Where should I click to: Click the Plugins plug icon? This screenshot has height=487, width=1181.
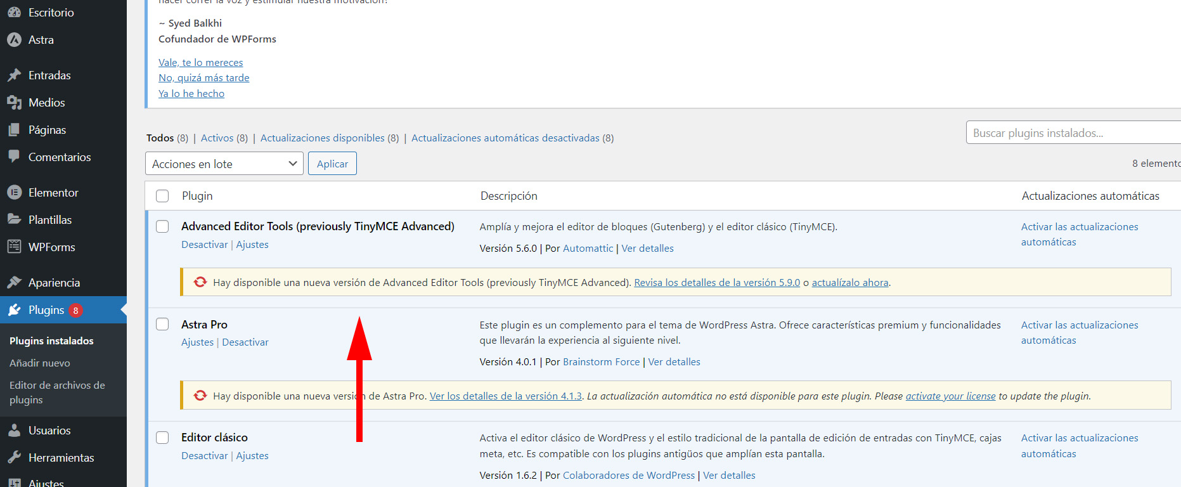click(x=14, y=309)
